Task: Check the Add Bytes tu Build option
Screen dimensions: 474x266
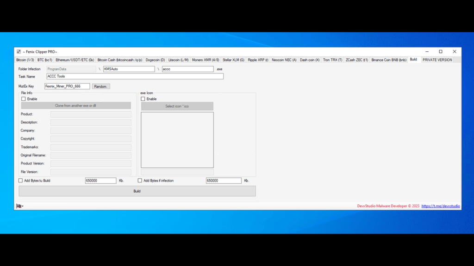Action: pyautogui.click(x=20, y=181)
